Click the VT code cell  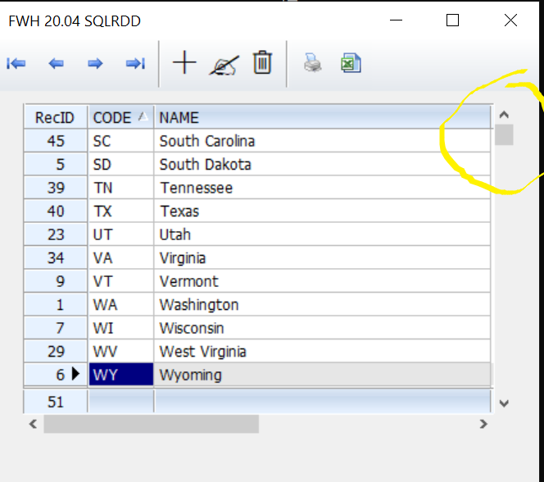point(120,280)
